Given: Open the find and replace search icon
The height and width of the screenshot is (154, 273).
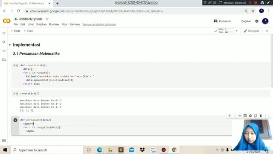Looking at the screenshot, I should tap(4, 42).
